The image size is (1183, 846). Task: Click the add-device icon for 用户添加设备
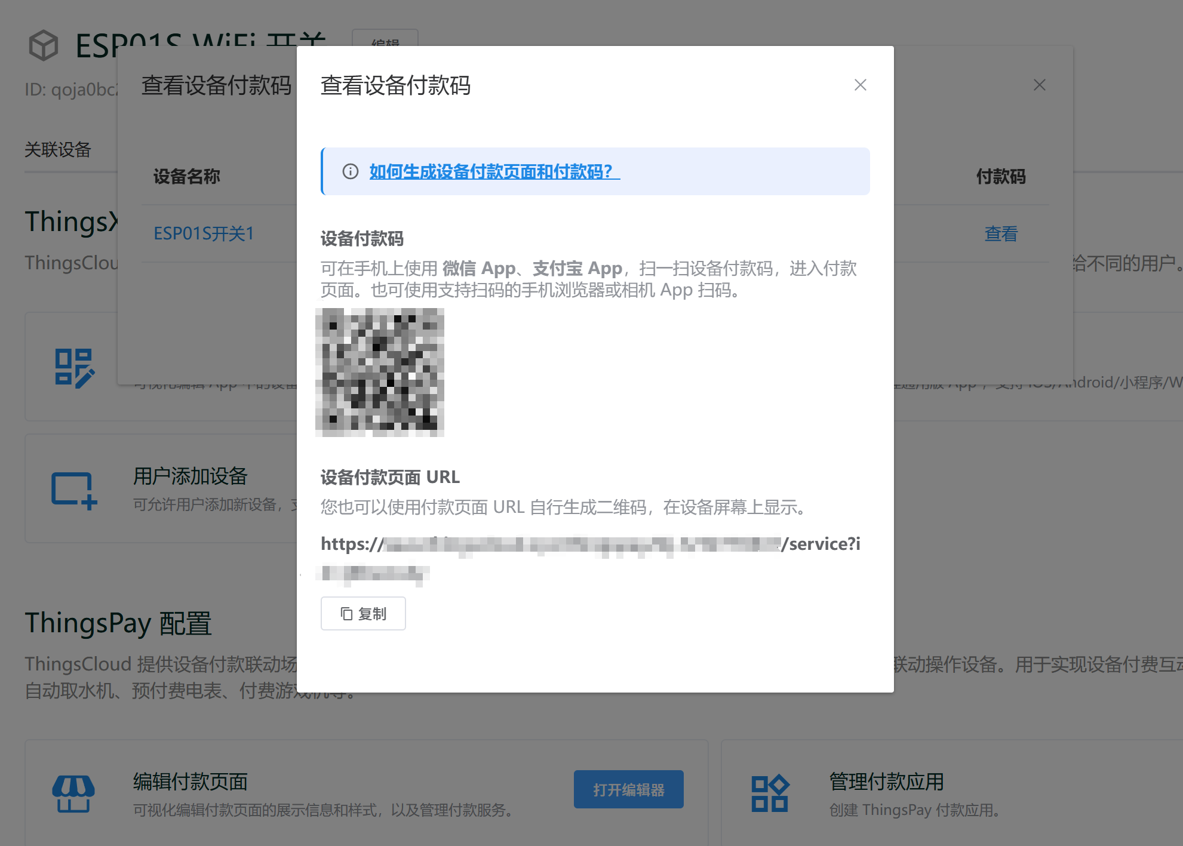coord(74,491)
